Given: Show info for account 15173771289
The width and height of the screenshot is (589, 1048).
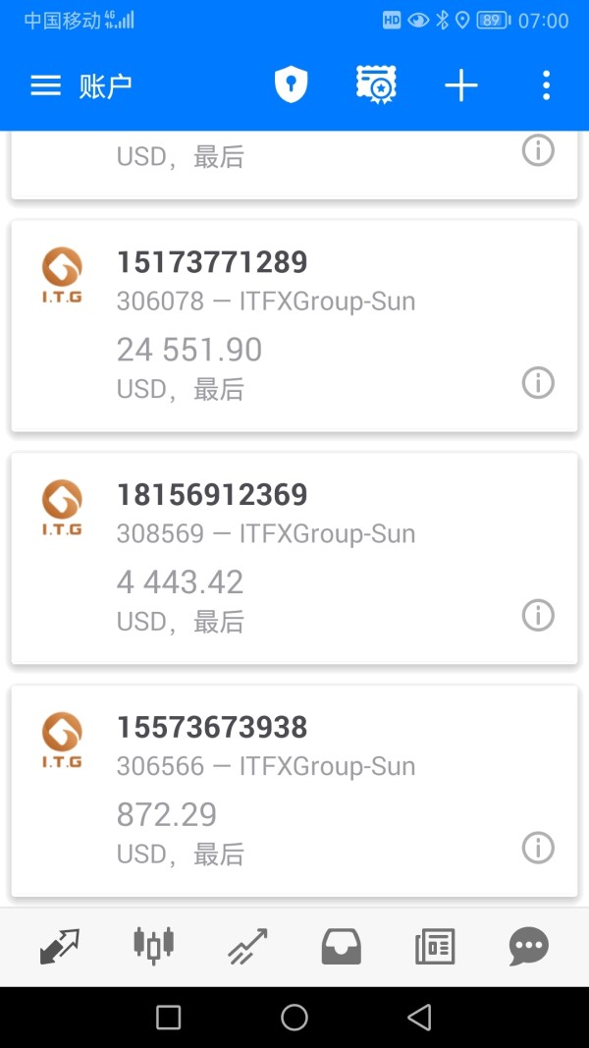Looking at the screenshot, I should coord(538,382).
